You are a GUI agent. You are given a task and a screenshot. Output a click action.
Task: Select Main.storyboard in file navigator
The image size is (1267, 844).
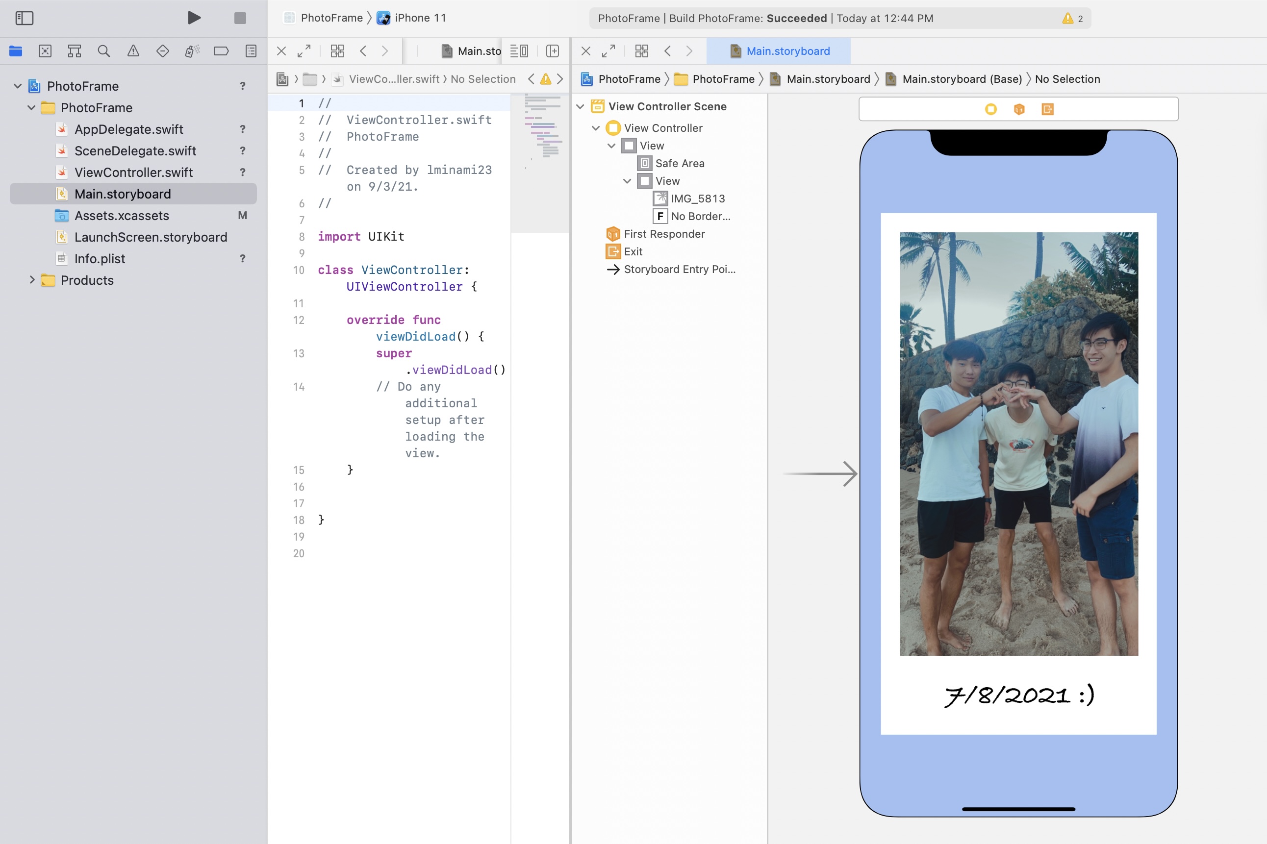[133, 194]
